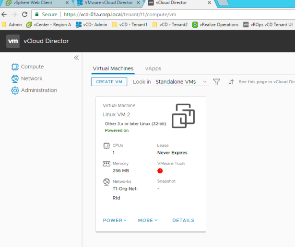Image resolution: width=295 pixels, height=247 pixels.
Task: Click the CREATE VM button
Action: pyautogui.click(x=109, y=82)
